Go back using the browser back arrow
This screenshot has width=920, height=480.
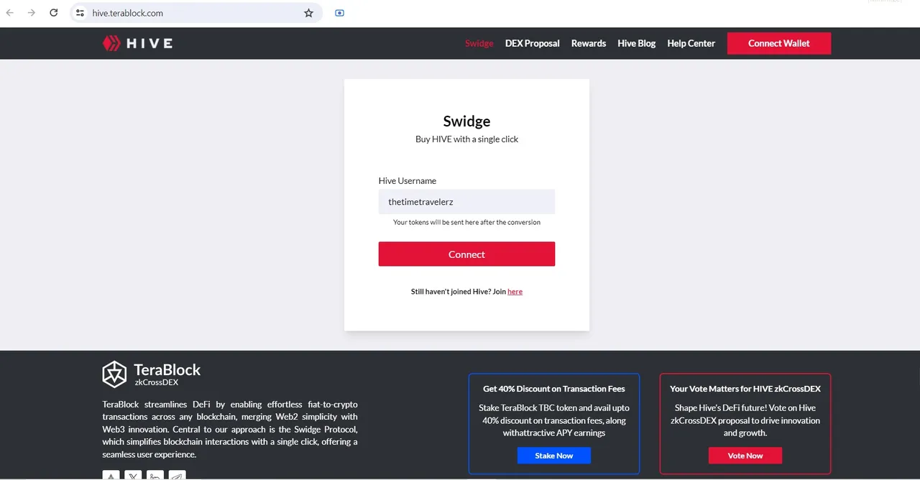tap(10, 13)
